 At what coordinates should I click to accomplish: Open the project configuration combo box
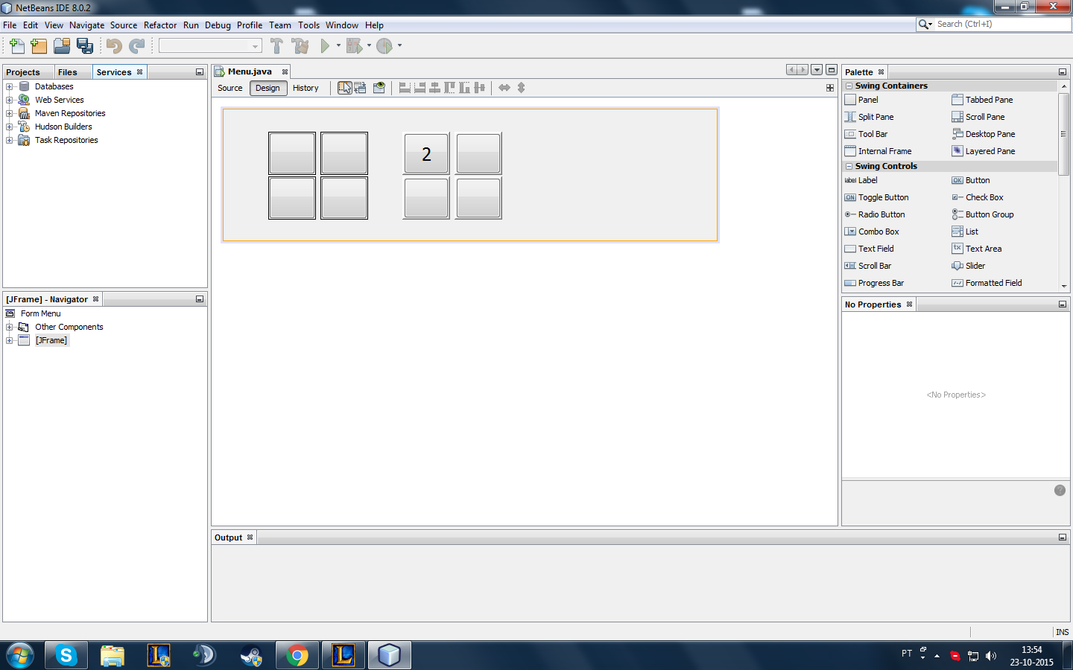click(x=210, y=46)
